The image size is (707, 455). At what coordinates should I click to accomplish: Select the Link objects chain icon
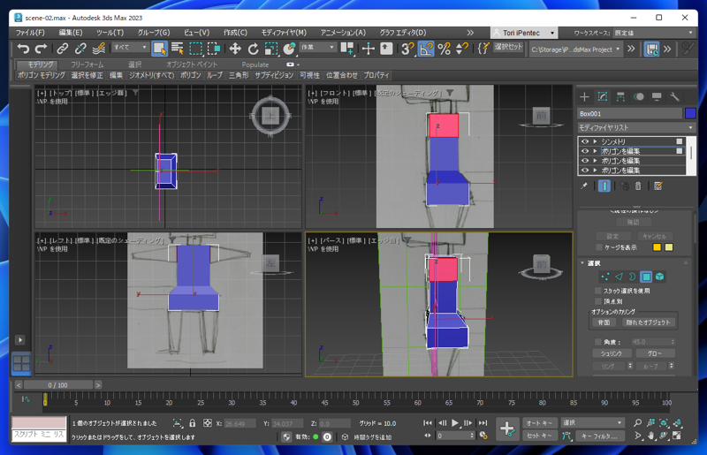click(x=62, y=49)
